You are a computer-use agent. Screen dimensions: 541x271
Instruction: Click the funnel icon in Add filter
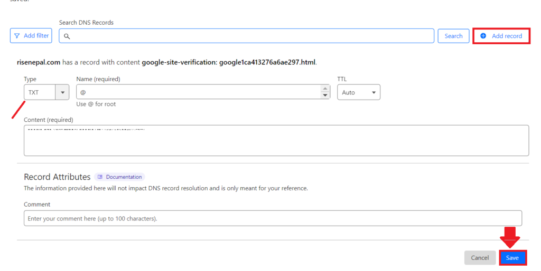click(17, 36)
